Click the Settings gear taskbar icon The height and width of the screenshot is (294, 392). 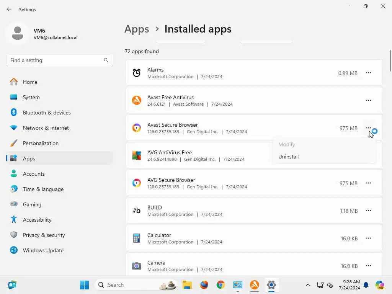click(x=271, y=285)
